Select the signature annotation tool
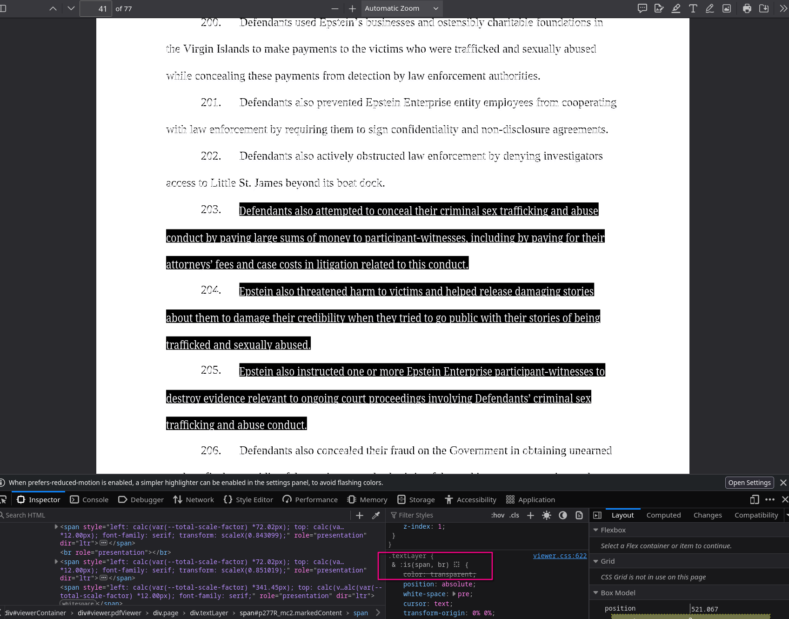789x619 pixels. (659, 8)
